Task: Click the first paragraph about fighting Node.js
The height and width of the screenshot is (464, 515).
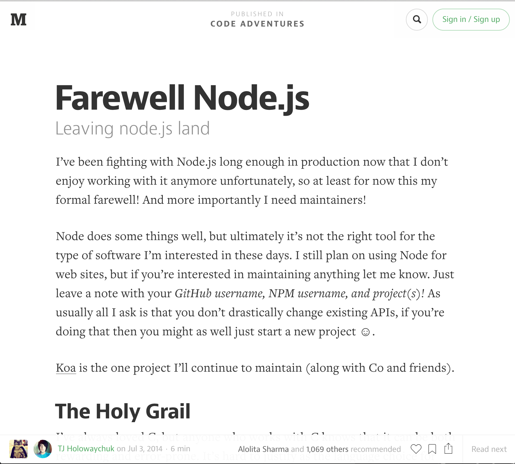Action: tap(252, 181)
